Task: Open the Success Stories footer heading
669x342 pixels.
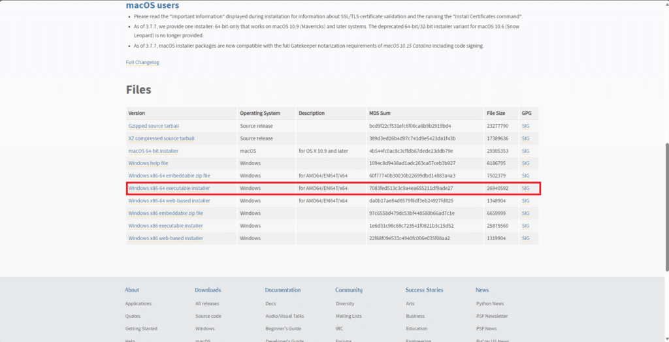Action: [x=424, y=290]
